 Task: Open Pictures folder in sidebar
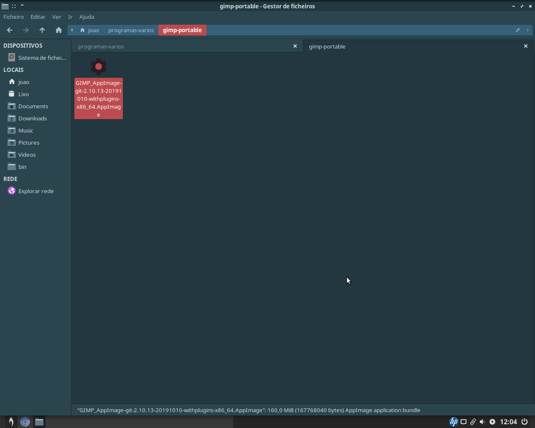(35, 142)
